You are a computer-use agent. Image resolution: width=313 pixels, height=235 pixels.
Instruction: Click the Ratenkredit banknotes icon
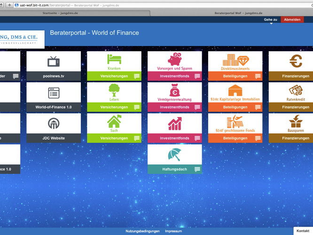296,90
